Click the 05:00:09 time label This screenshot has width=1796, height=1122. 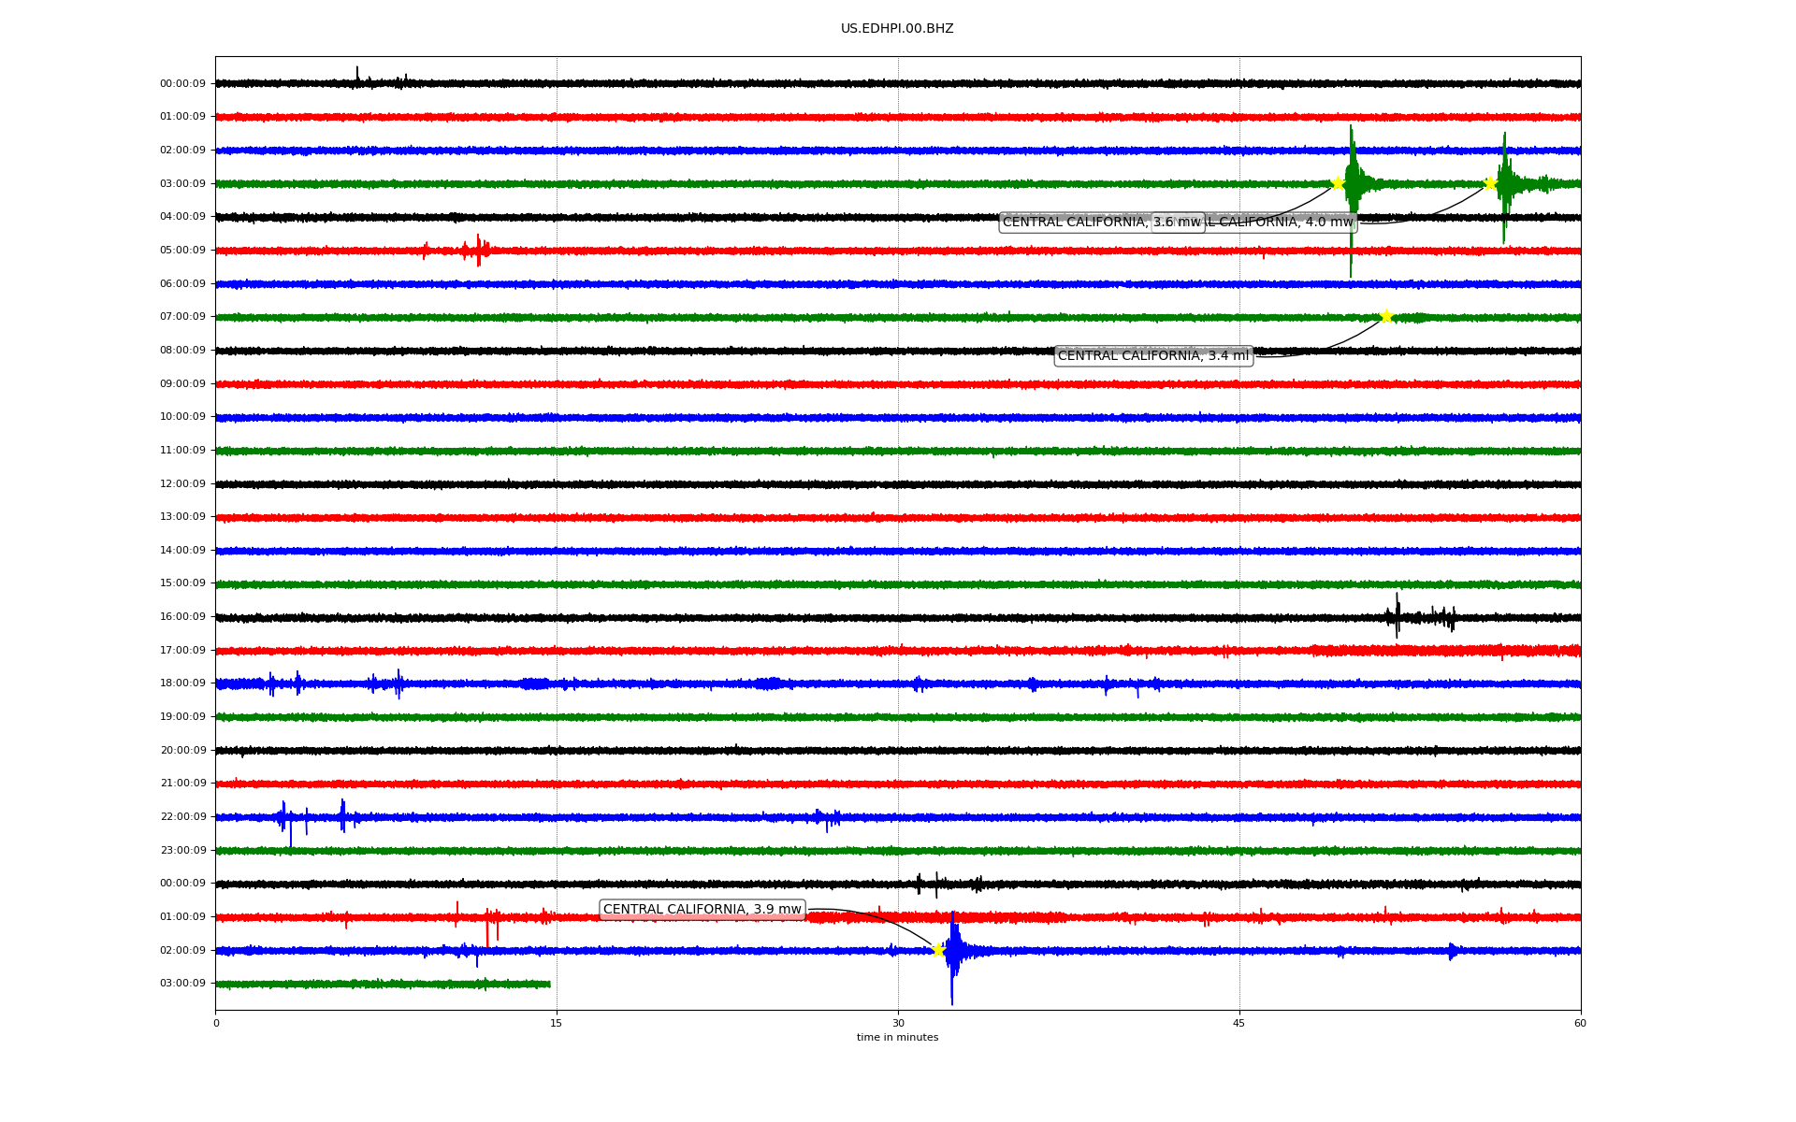coord(182,251)
